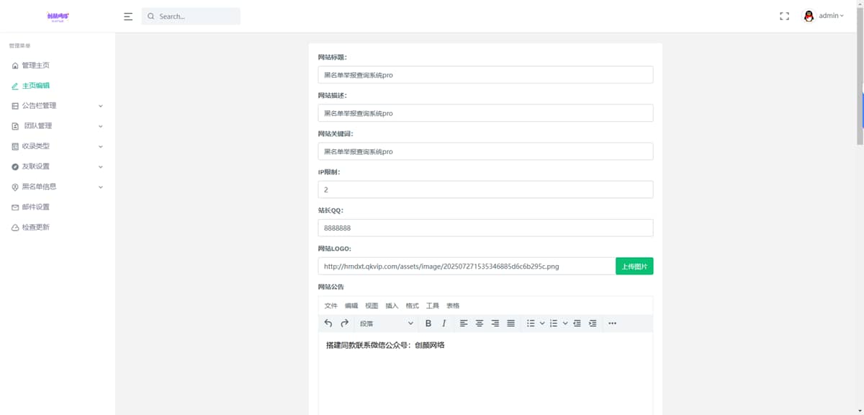Go to 邮件设置 in the sidebar
864x415 pixels.
tap(35, 207)
